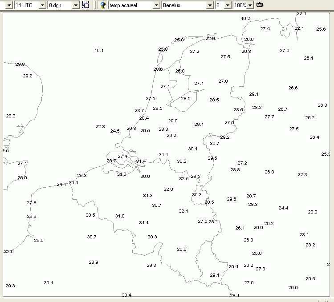Click the 32.5 temperature value on map
This screenshot has height=302, width=334.
coord(184,179)
